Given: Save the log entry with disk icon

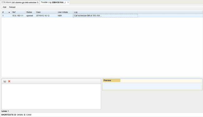Looking at the screenshot, I should 5,81.
